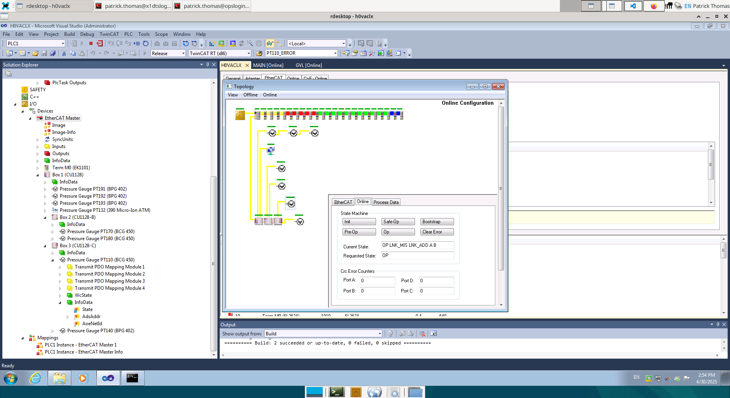Expand the SyncUnits tree node

38,140
